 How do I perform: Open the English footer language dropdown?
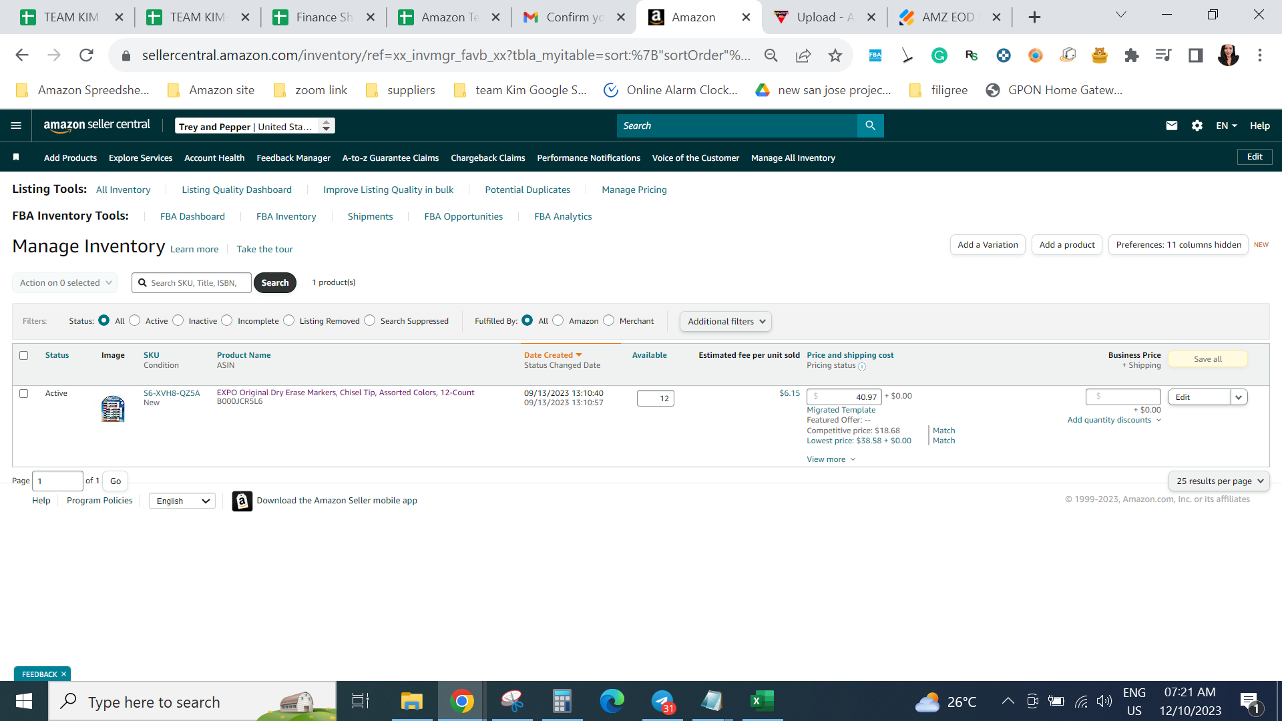tap(182, 501)
